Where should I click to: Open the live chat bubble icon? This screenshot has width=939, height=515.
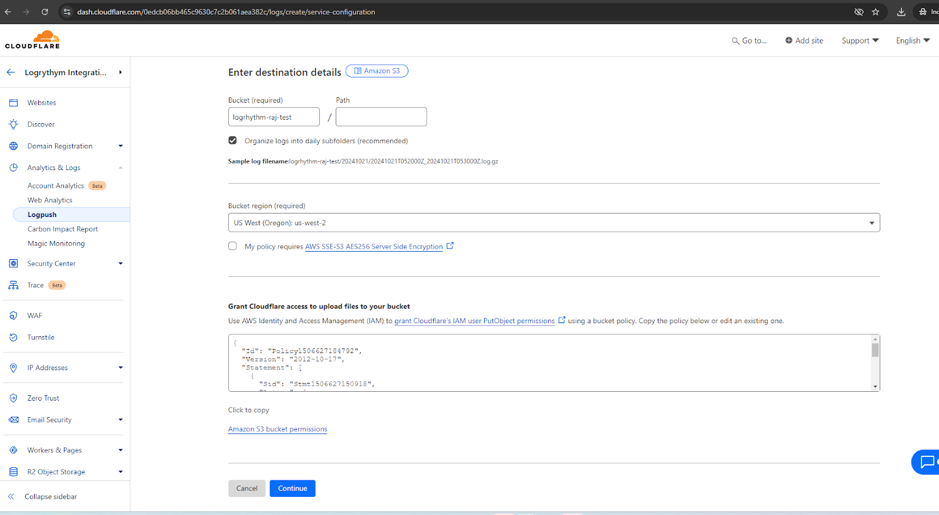927,462
